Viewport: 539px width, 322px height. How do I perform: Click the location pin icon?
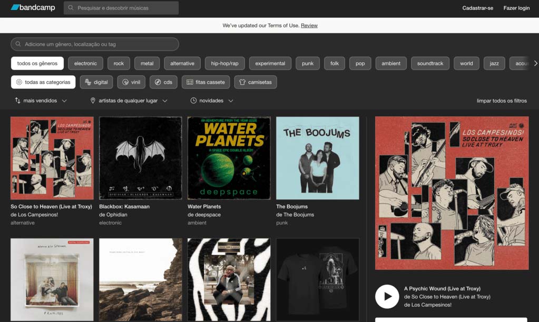(93, 100)
